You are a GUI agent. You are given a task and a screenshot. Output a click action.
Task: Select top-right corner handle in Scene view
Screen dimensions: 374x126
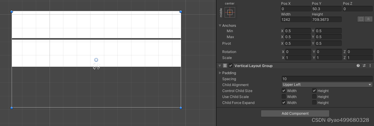pyautogui.click(x=181, y=12)
